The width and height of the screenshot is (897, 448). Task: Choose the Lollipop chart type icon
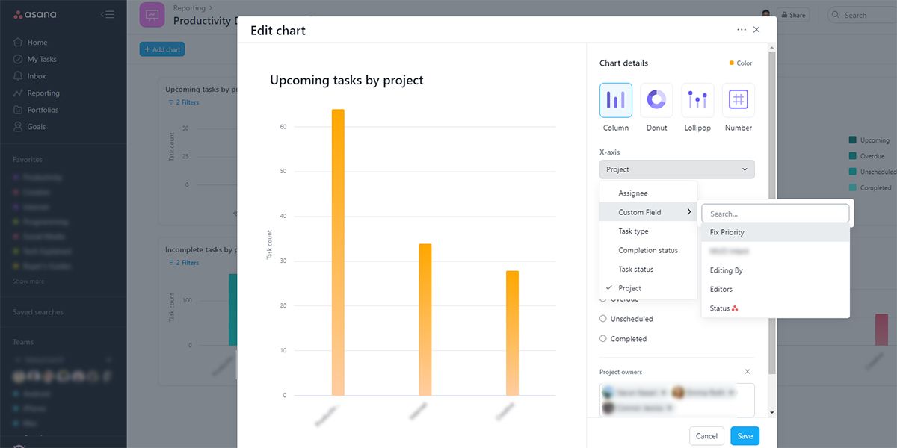click(x=697, y=100)
